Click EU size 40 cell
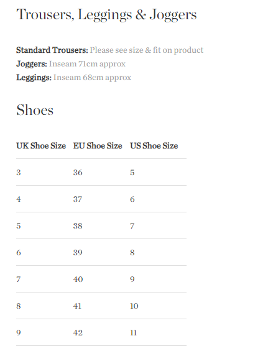268x354 pixels. tap(78, 279)
